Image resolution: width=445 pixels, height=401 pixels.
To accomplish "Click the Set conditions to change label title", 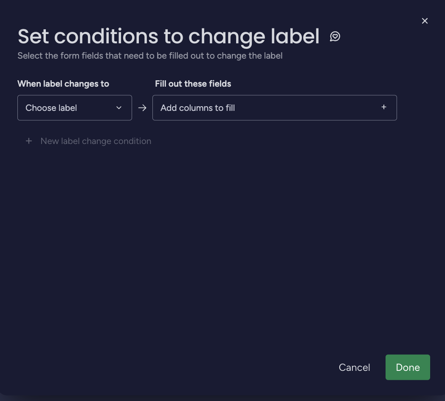I will [169, 37].
